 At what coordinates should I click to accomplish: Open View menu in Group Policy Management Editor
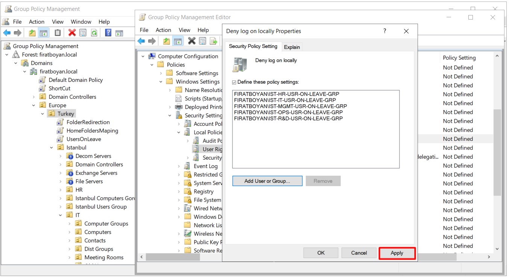click(x=184, y=30)
